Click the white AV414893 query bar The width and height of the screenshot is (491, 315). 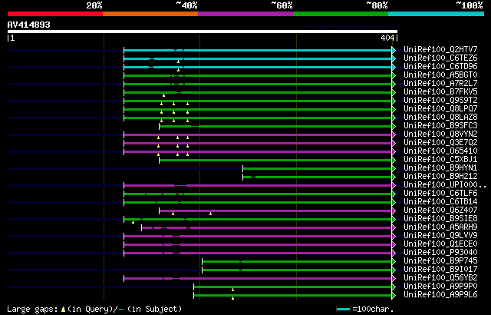[203, 31]
